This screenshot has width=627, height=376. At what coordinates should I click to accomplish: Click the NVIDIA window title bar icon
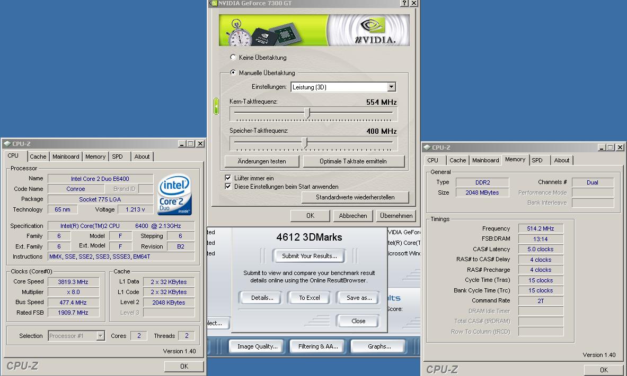coord(213,3)
